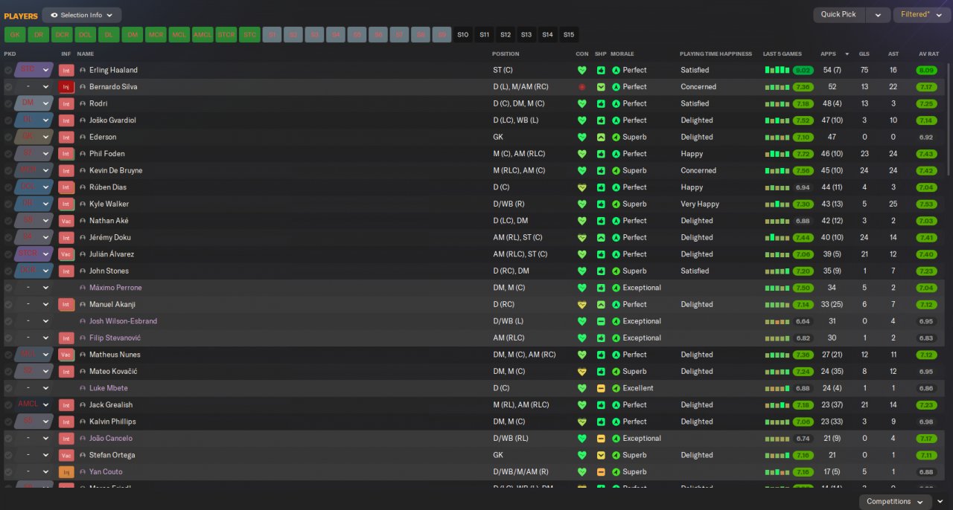
Task: Click Haaland's 8.09 average rating badge
Action: [926, 71]
